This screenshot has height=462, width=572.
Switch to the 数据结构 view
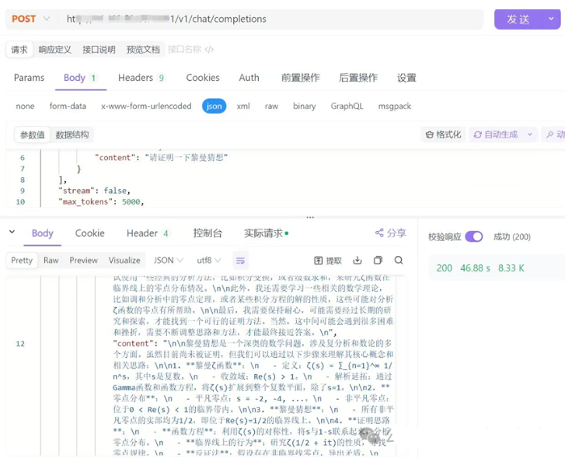tap(72, 135)
